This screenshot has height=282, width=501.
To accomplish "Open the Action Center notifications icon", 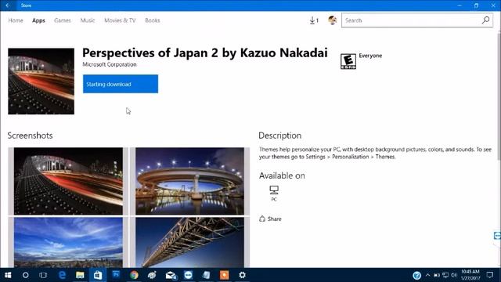I will [490, 275].
